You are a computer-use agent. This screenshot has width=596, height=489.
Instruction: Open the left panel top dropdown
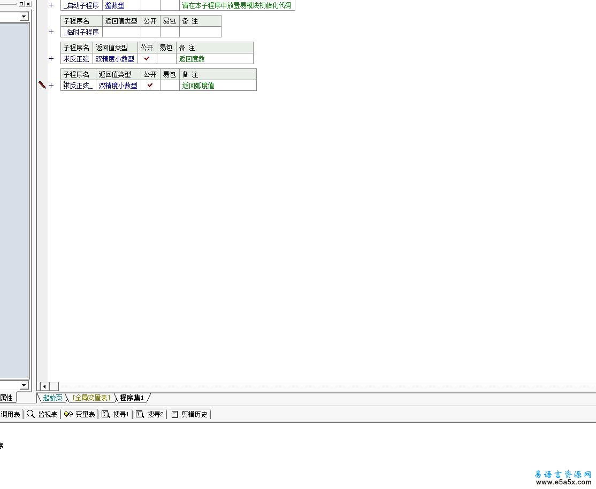(24, 17)
